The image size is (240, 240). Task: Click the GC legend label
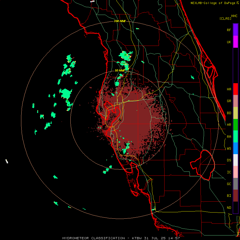click(x=229, y=184)
